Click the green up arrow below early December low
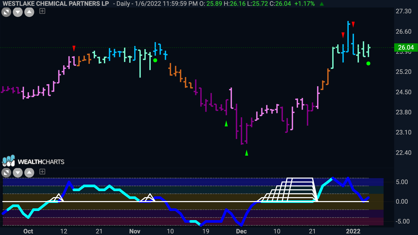The height and width of the screenshot is (235, 418). pos(247,153)
